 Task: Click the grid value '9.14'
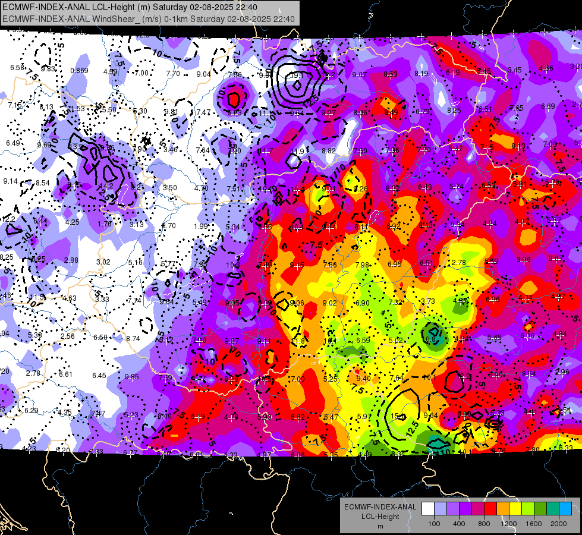click(x=10, y=181)
